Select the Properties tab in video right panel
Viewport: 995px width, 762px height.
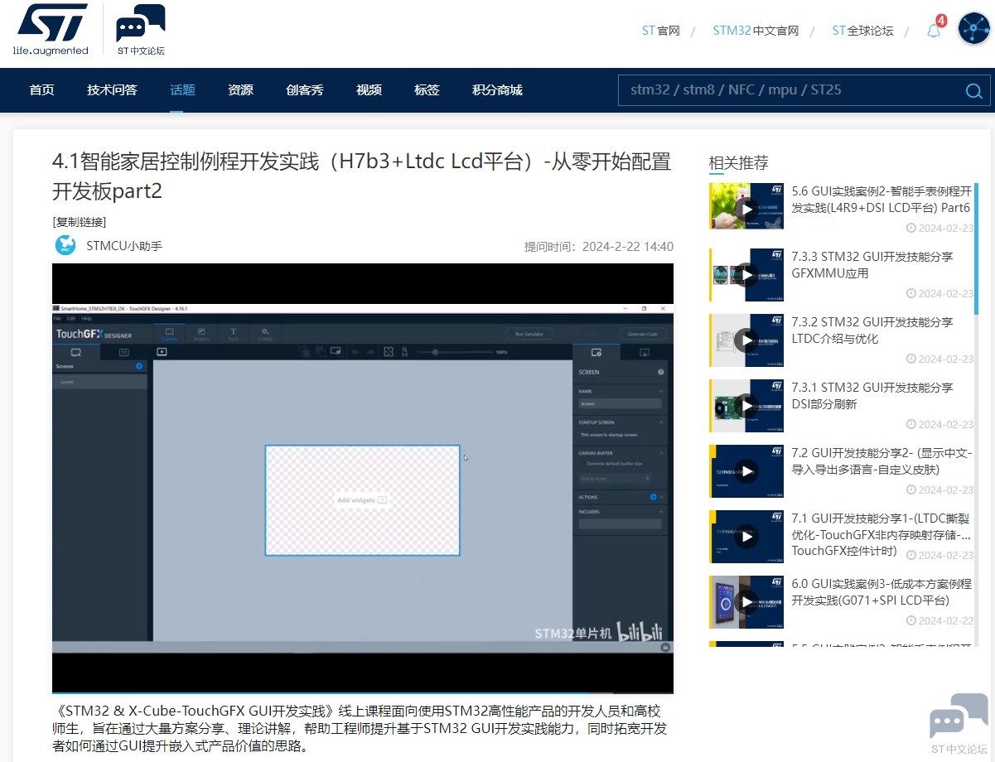[596, 352]
